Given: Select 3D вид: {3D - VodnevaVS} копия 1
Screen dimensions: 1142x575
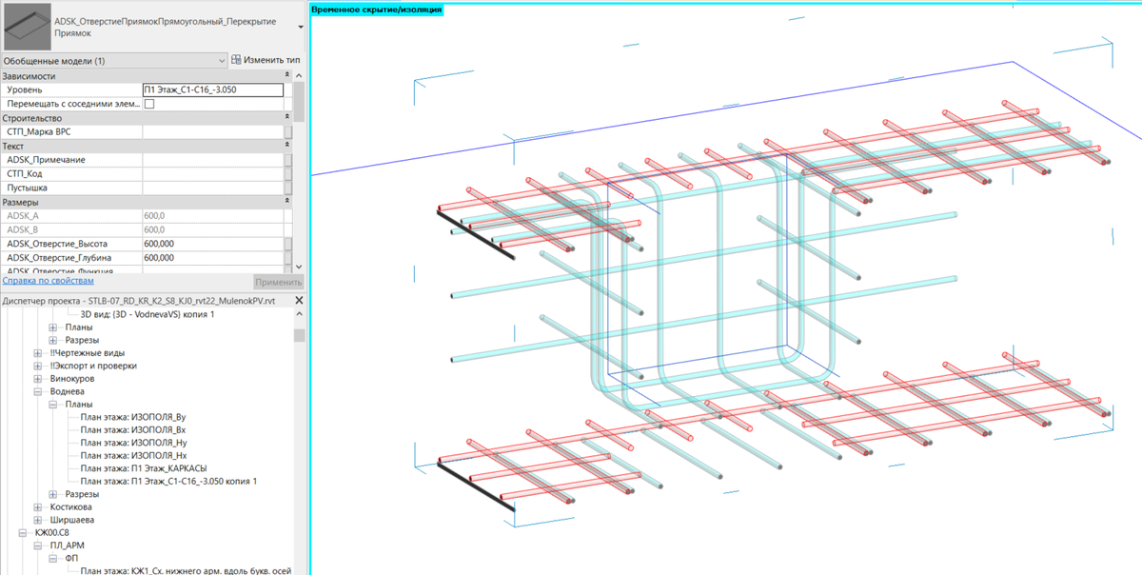Looking at the screenshot, I should tap(148, 314).
